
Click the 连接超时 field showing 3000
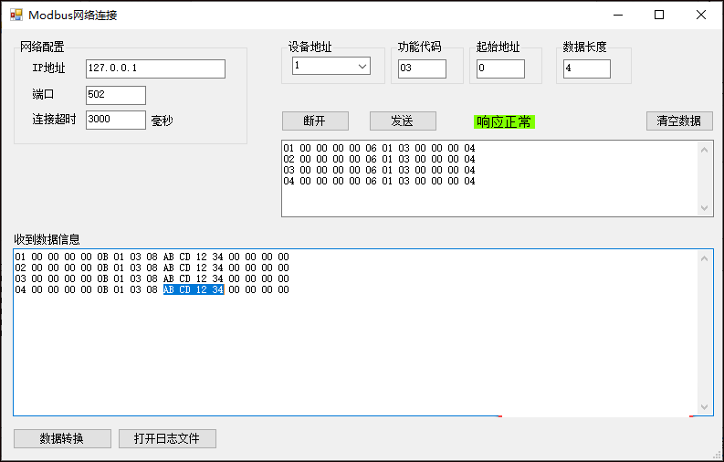tap(116, 120)
